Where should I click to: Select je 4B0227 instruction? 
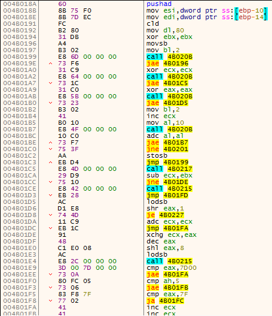tap(165, 215)
